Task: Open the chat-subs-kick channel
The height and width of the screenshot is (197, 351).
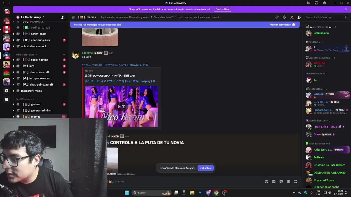Action: click(40, 40)
